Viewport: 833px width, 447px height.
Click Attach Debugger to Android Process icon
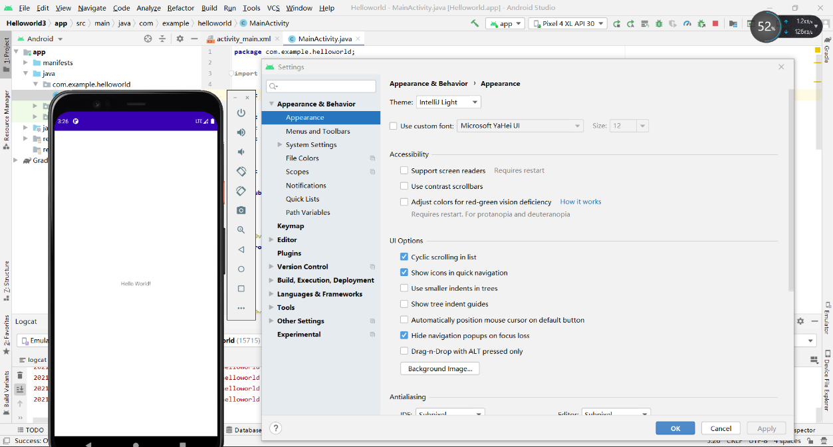pos(701,23)
